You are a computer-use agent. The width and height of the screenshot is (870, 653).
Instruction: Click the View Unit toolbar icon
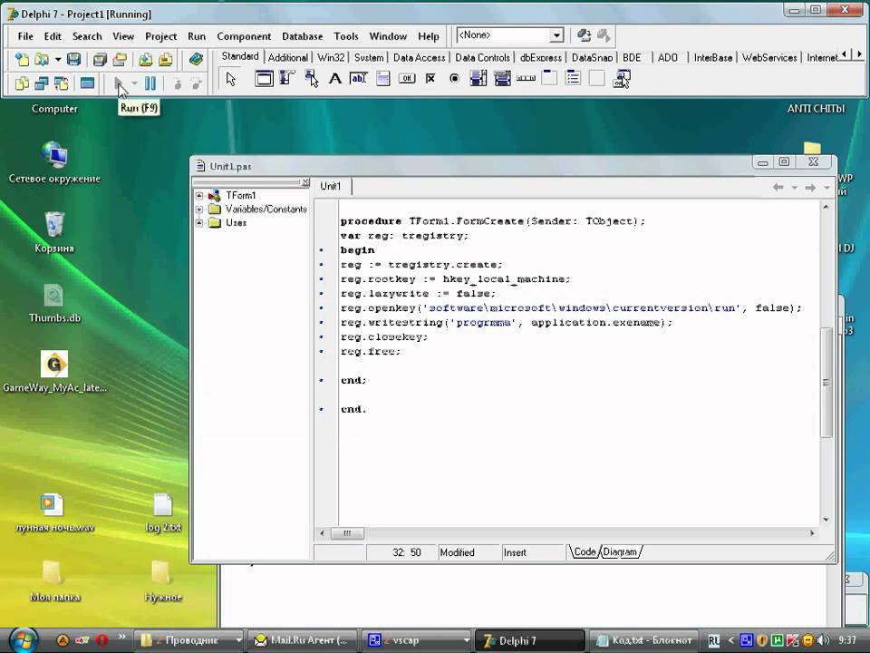(22, 83)
